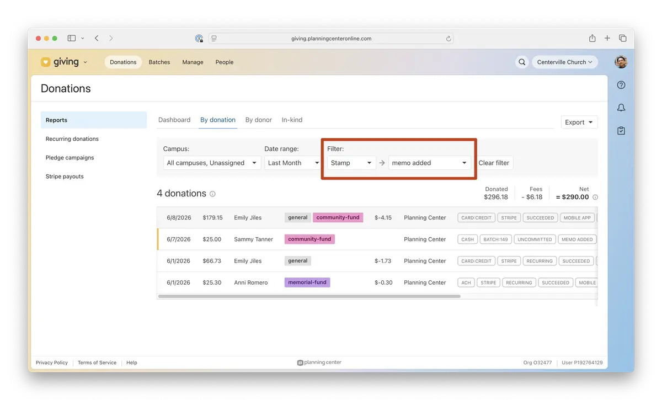This screenshot has width=662, height=400.
Task: Click the $179.15 donation amount
Action: tap(212, 218)
